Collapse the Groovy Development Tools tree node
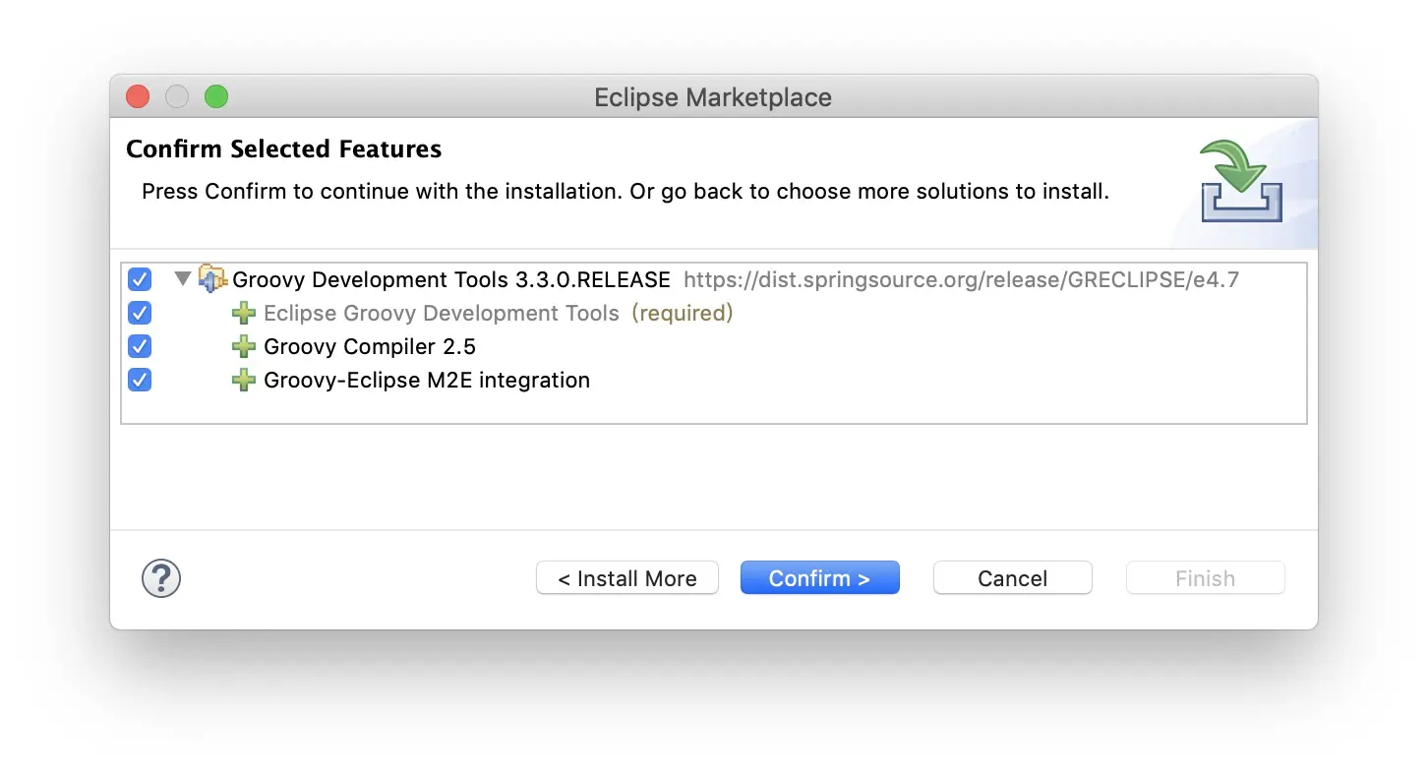 [182, 279]
